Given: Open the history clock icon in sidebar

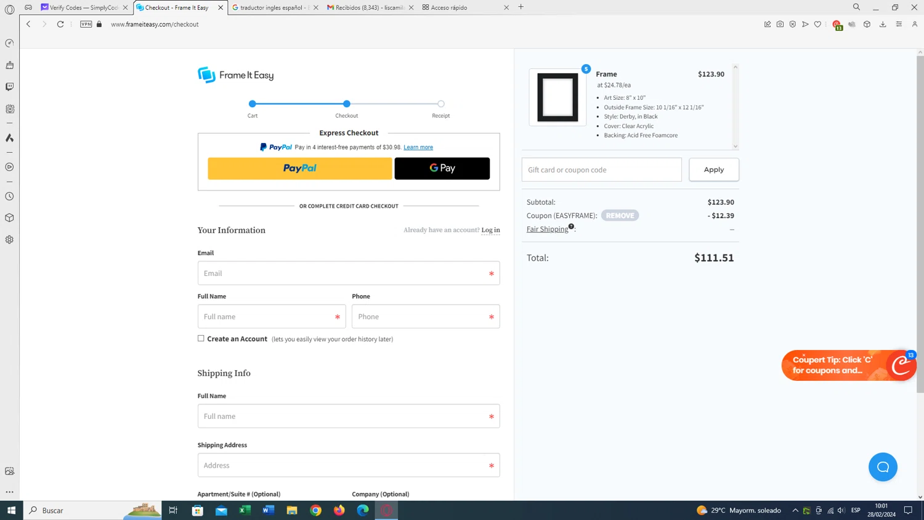Looking at the screenshot, I should (9, 197).
